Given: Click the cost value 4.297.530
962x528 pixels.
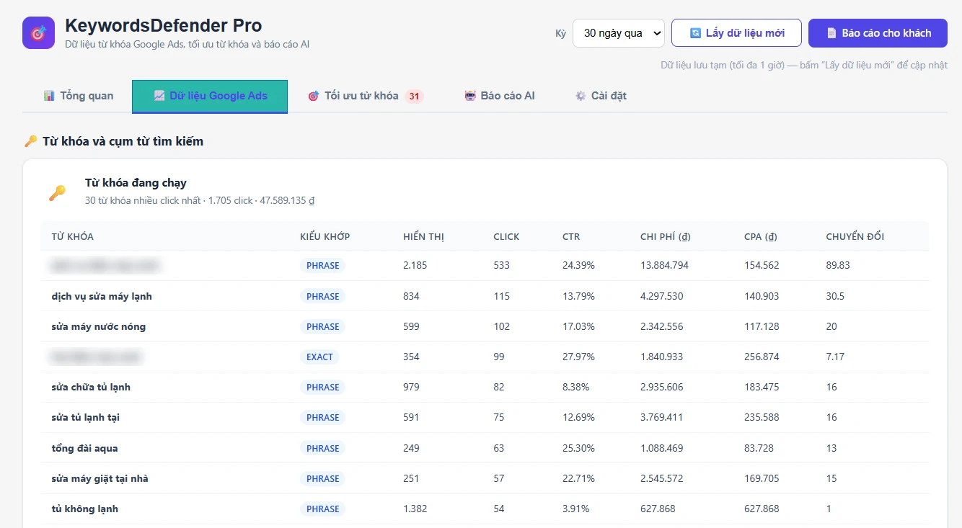Looking at the screenshot, I should click(661, 296).
